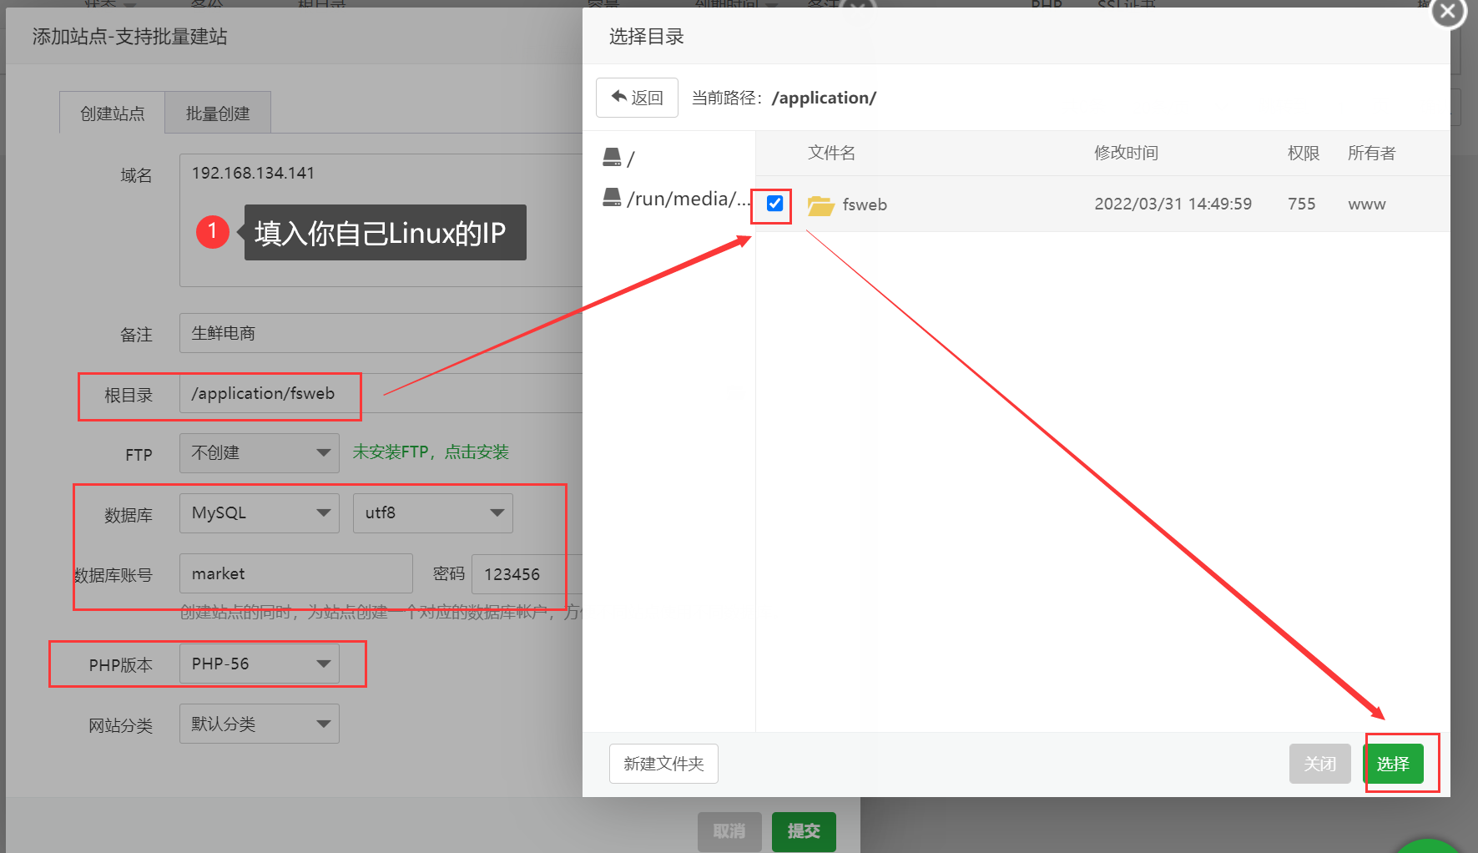Click the 755 permission value

(x=1301, y=204)
